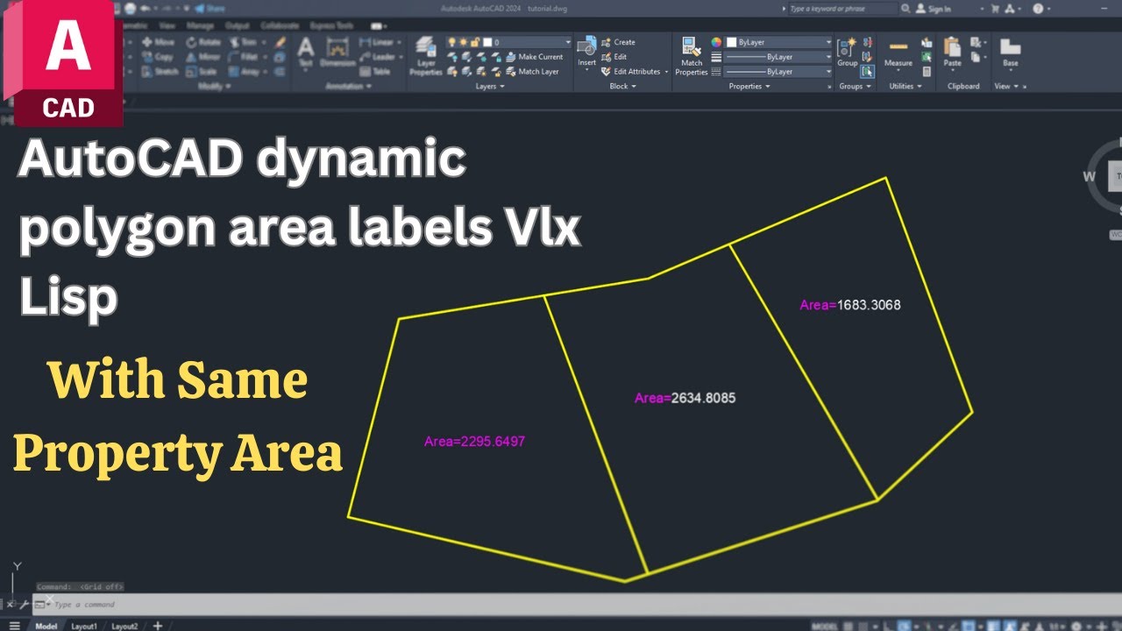Image resolution: width=1122 pixels, height=631 pixels.
Task: Click the Text annotation tool
Action: (305, 53)
